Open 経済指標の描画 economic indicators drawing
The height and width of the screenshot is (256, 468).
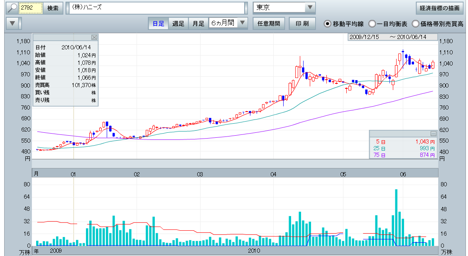point(440,8)
